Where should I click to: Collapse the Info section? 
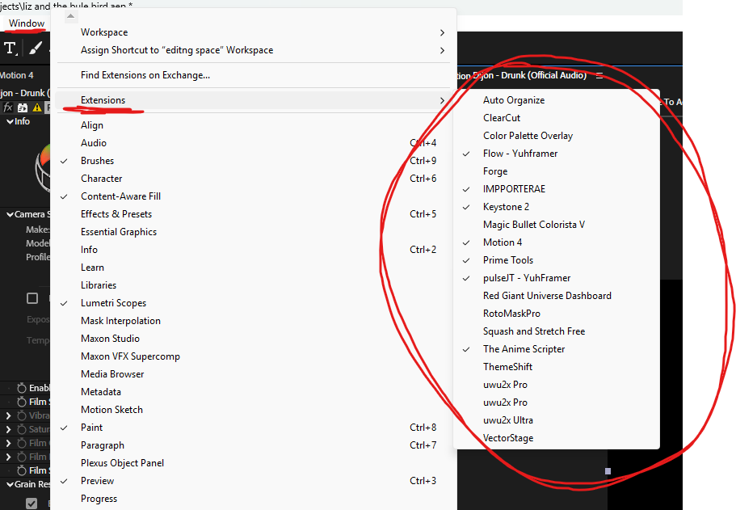coord(10,121)
